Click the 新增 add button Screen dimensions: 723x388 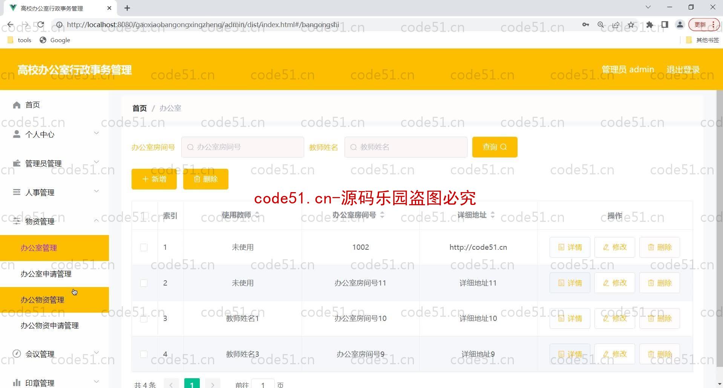click(154, 179)
